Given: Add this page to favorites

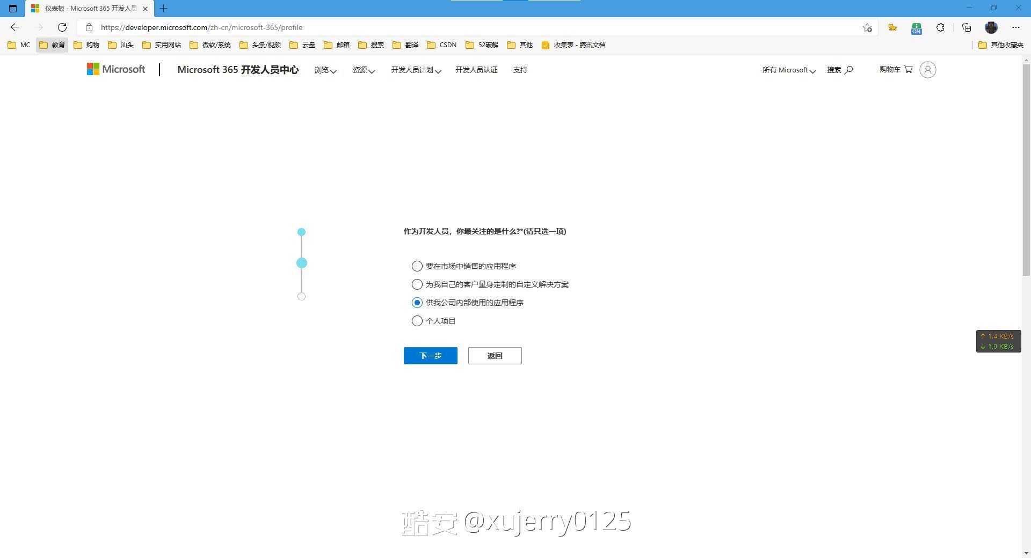Looking at the screenshot, I should (867, 27).
